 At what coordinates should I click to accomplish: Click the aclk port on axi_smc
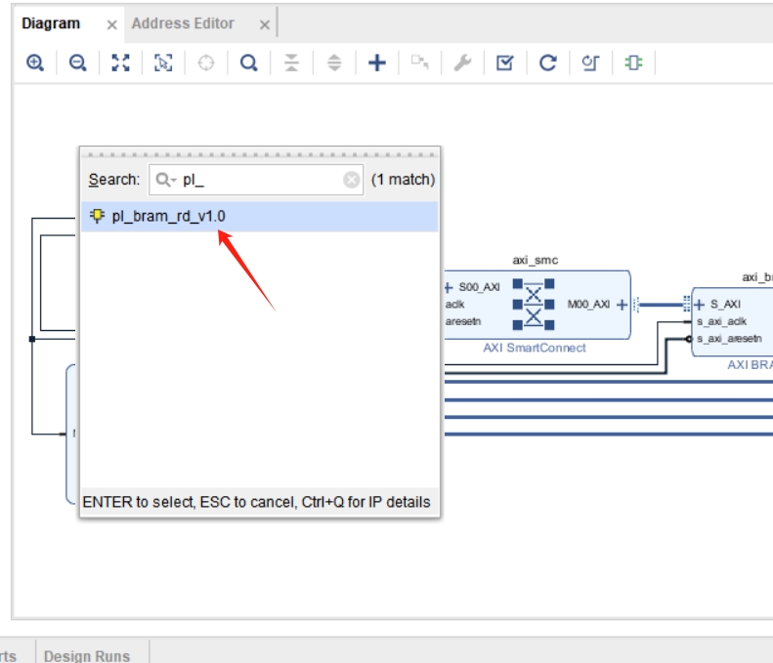click(x=455, y=305)
